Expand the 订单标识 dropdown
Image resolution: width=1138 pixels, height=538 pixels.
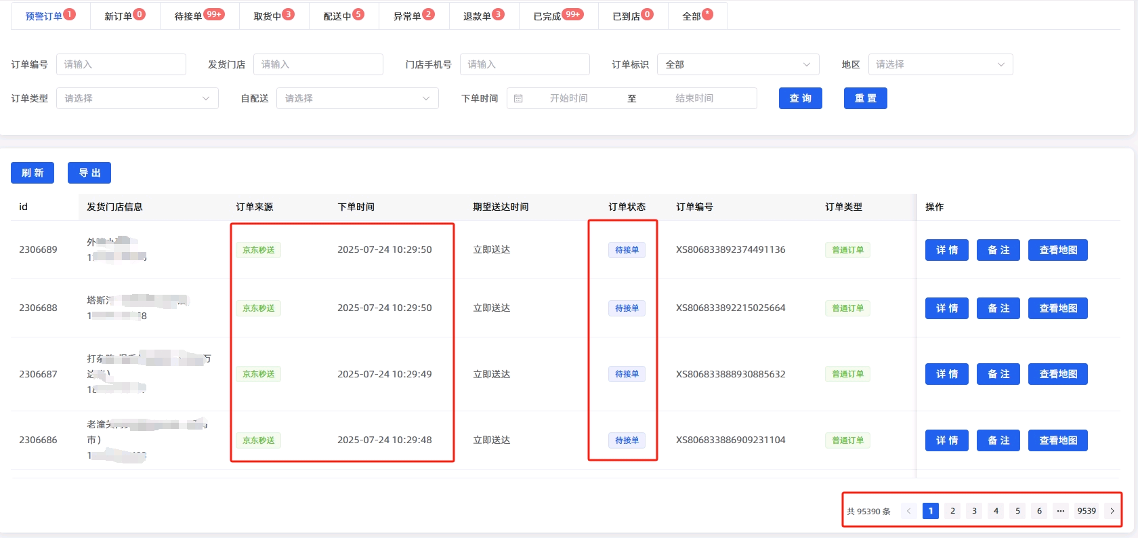coord(738,64)
